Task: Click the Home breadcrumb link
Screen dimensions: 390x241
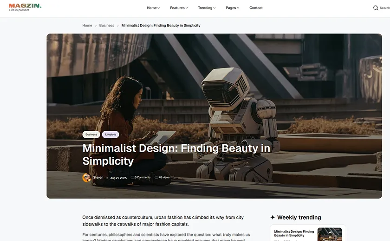Action: 87,26
